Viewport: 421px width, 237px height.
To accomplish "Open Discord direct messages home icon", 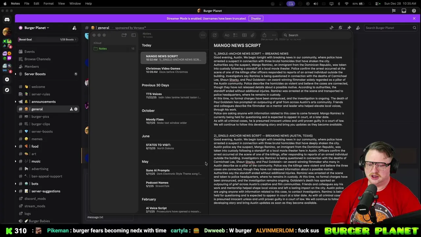I will pyautogui.click(x=7, y=20).
